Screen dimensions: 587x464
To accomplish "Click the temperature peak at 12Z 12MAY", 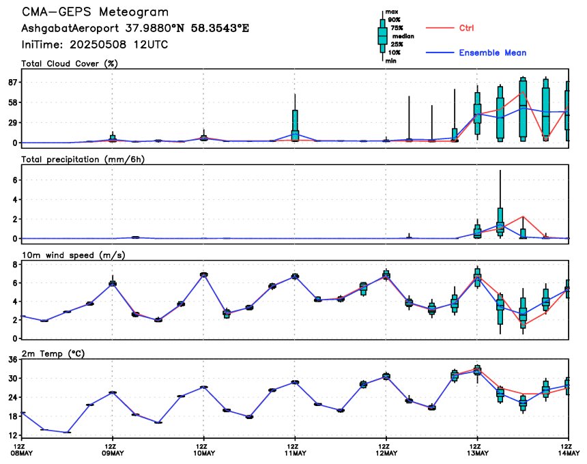I will [x=386, y=376].
